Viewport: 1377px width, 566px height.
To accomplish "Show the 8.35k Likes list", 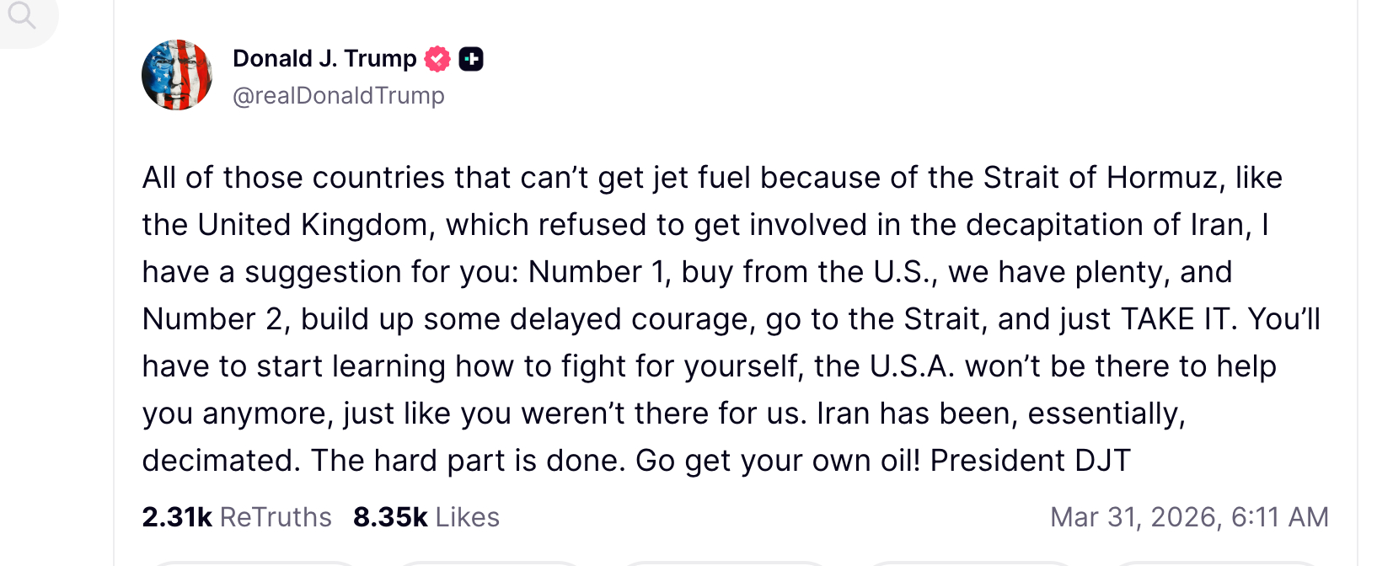I will pyautogui.click(x=426, y=517).
